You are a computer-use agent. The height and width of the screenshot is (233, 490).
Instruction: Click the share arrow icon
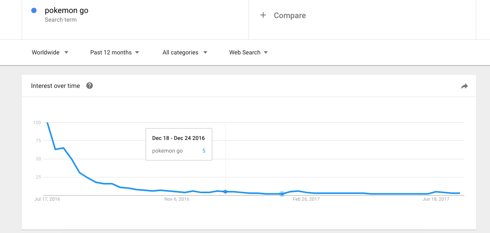click(x=464, y=86)
